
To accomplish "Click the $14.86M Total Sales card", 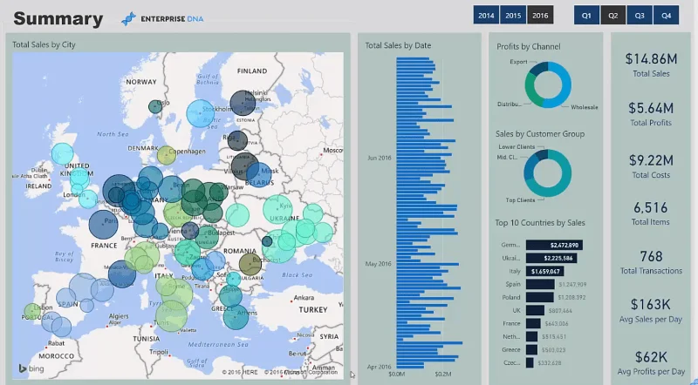I will pyautogui.click(x=651, y=65).
